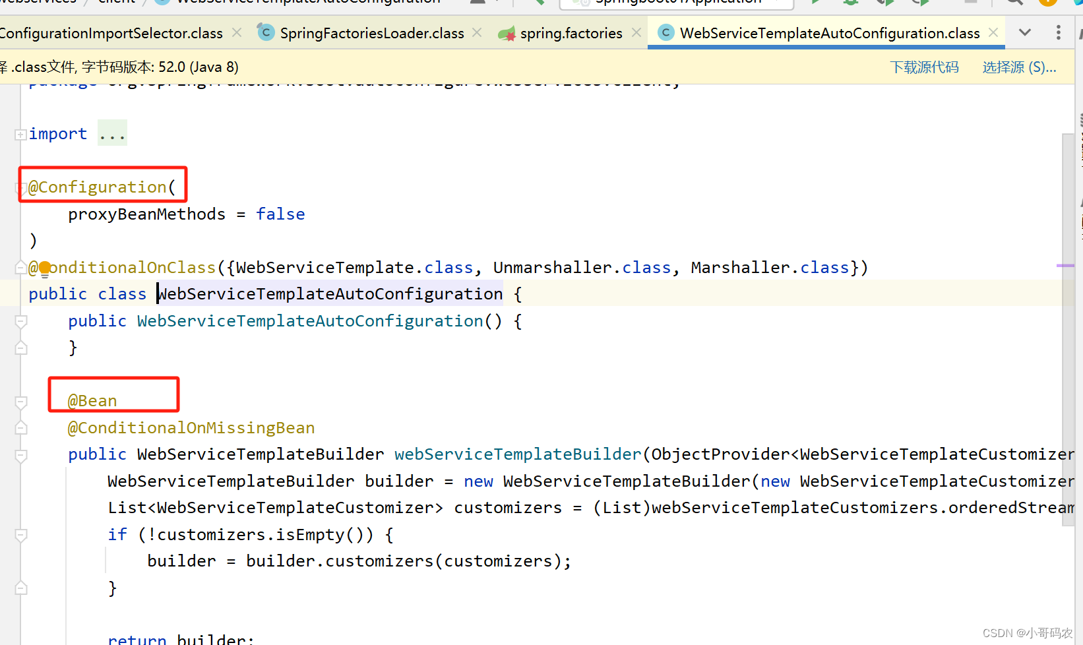The height and width of the screenshot is (645, 1083).
Task: Start debugging with the bug icon
Action: click(x=851, y=3)
